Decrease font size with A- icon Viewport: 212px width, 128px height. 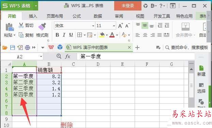pos(127,25)
